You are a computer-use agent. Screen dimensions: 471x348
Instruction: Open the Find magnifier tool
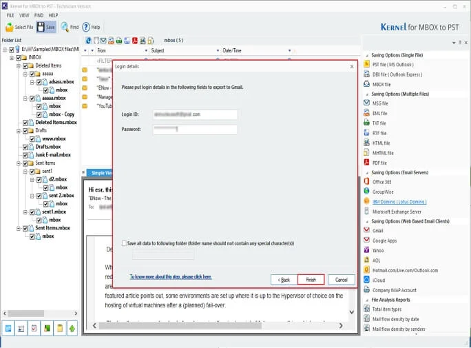click(x=65, y=27)
